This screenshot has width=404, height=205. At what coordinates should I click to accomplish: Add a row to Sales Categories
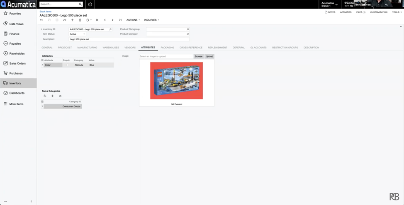click(x=53, y=96)
